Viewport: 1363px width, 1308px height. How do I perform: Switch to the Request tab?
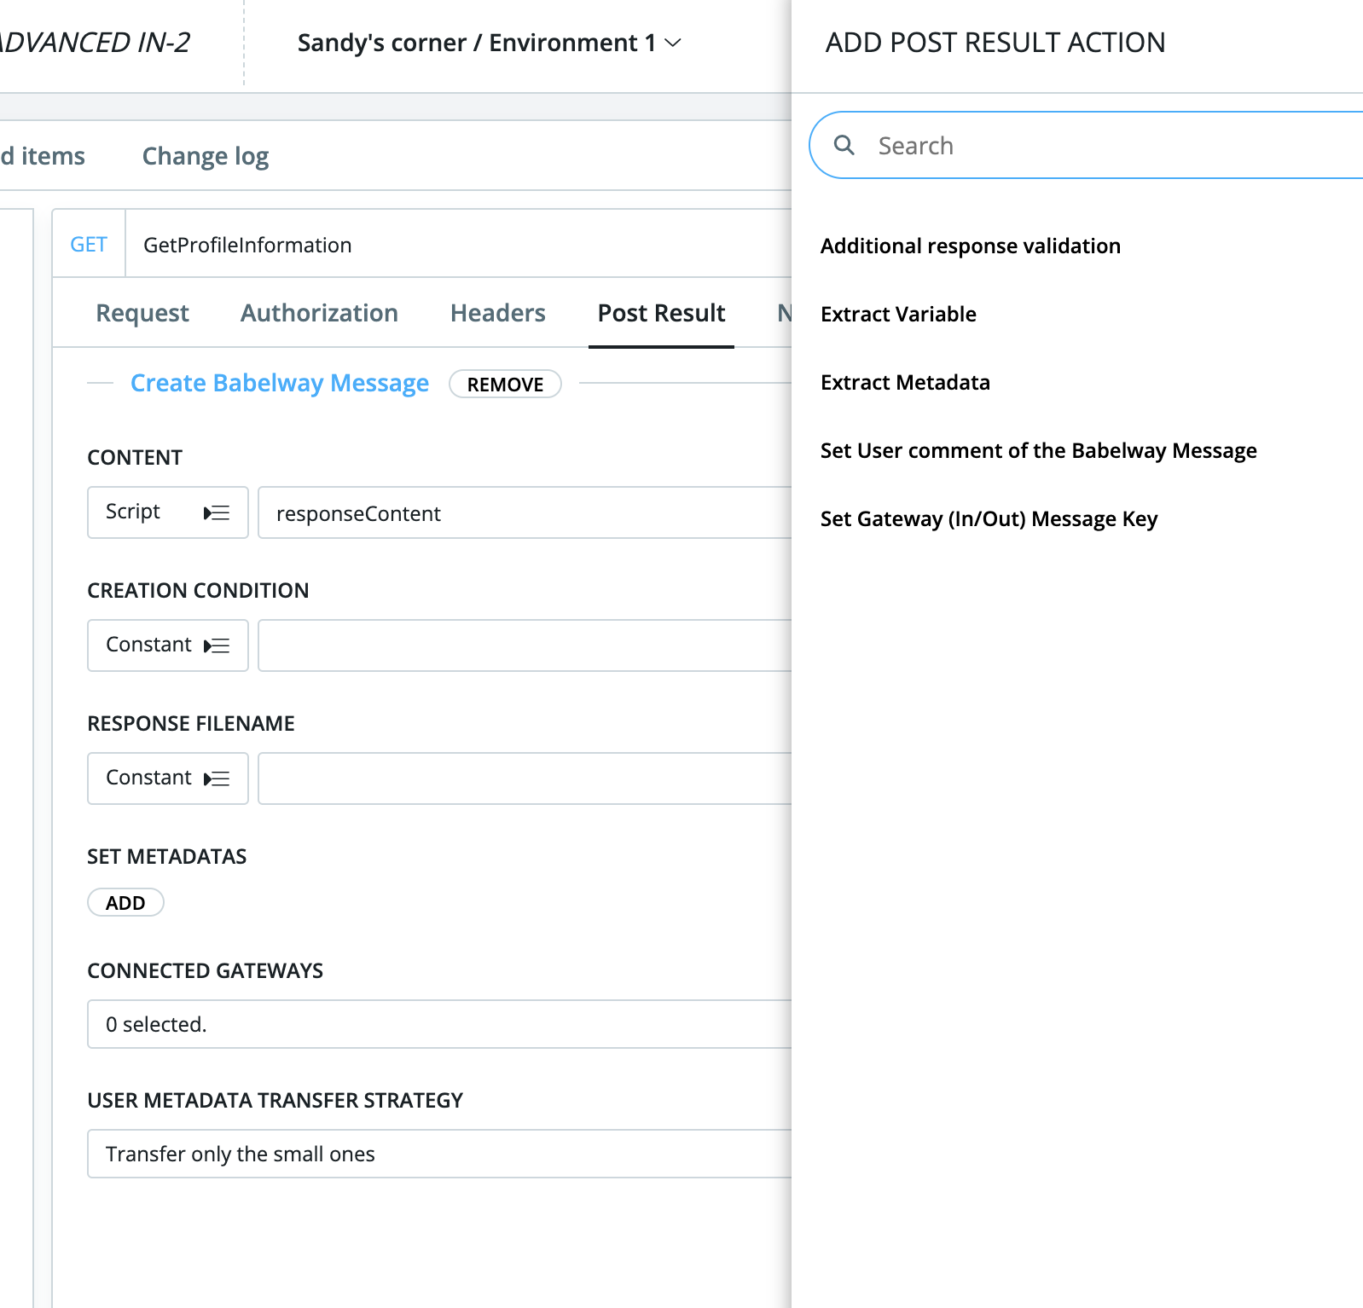point(142,313)
